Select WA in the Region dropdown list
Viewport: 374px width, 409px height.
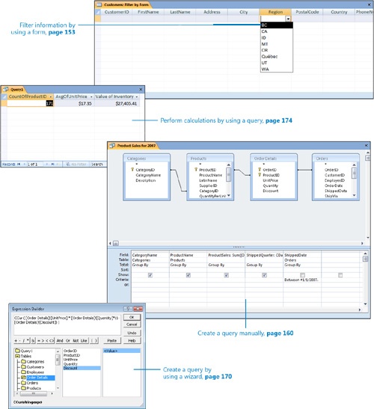[x=266, y=69]
